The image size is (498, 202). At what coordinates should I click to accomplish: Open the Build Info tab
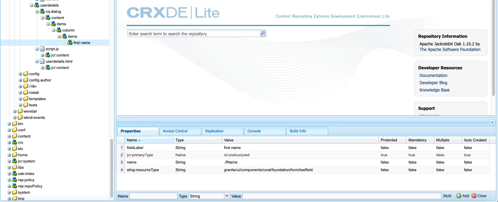point(307,131)
